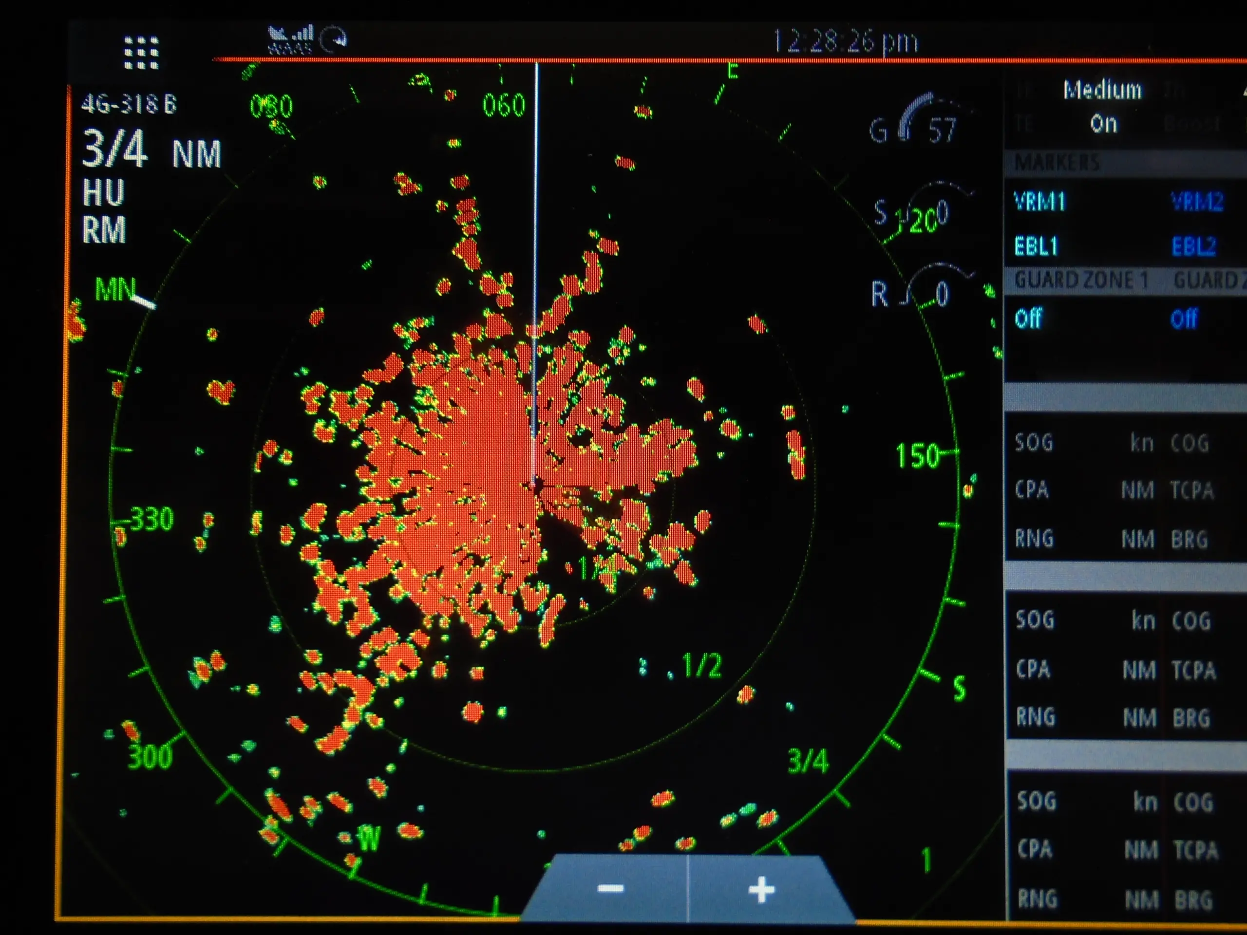Open the Home pages grid icon
Screen dimensions: 1247x935
click(141, 53)
